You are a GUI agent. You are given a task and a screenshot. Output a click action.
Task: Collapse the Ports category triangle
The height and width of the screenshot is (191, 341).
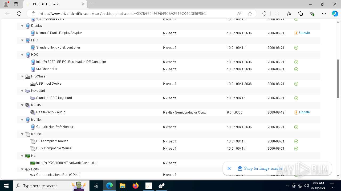[x=22, y=169]
